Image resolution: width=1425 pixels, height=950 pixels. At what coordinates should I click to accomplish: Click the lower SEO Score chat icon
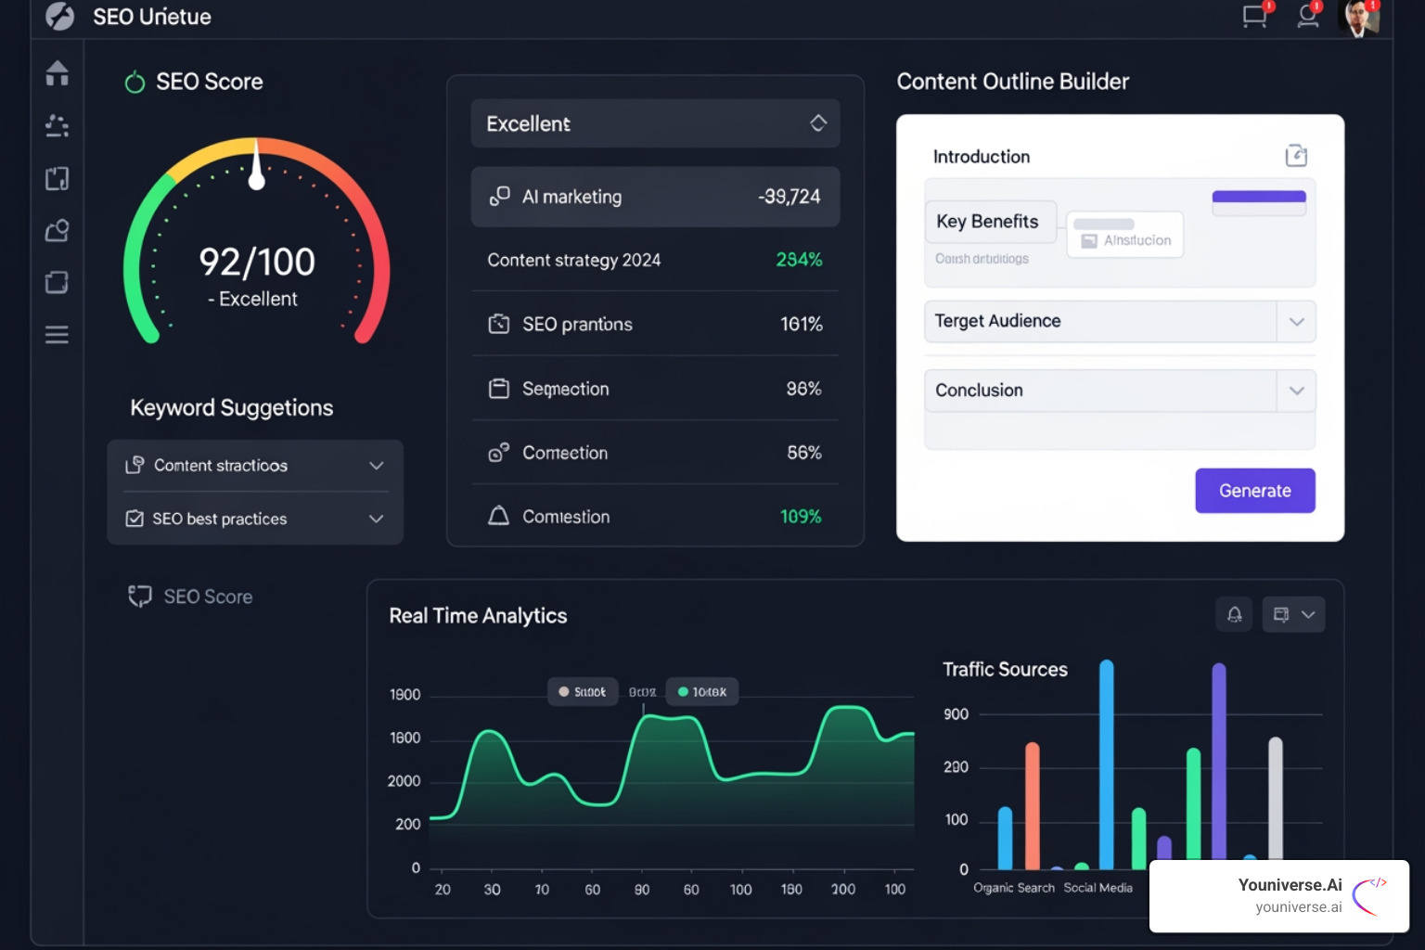[140, 597]
